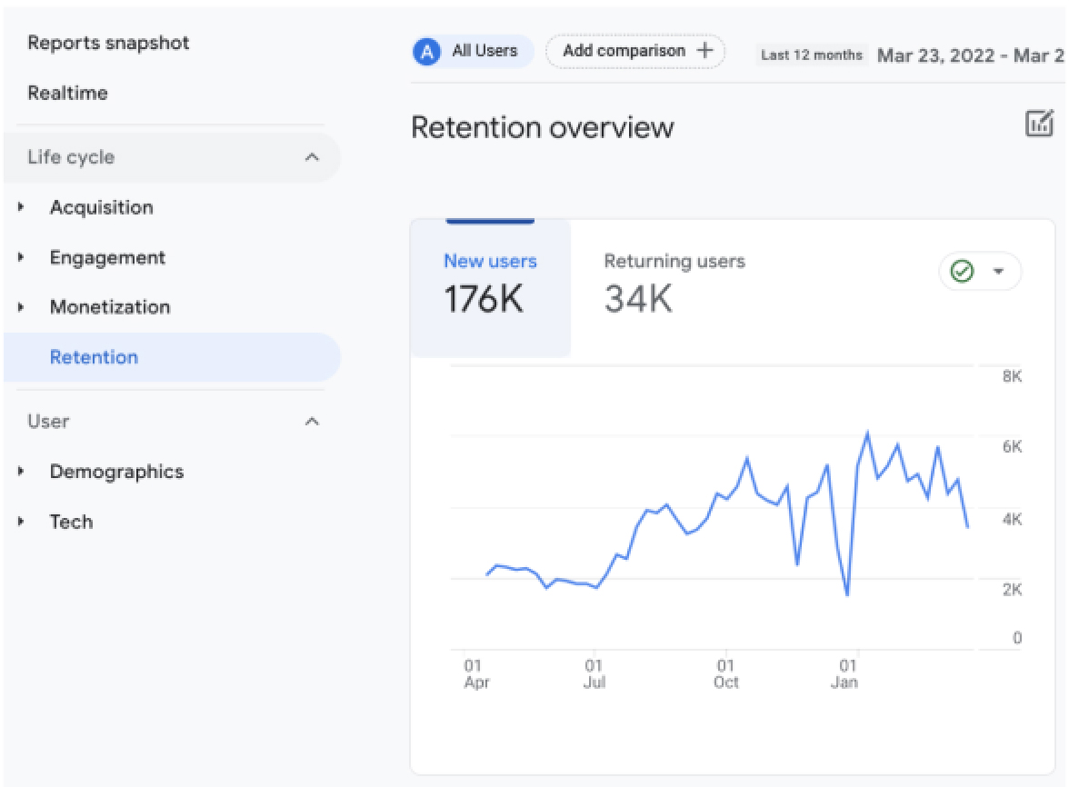Click the Add comparison button

[x=635, y=51]
